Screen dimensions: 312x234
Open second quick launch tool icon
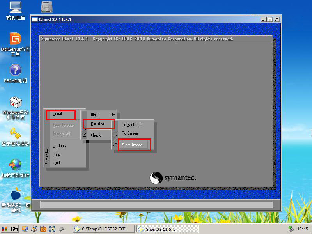point(34,229)
